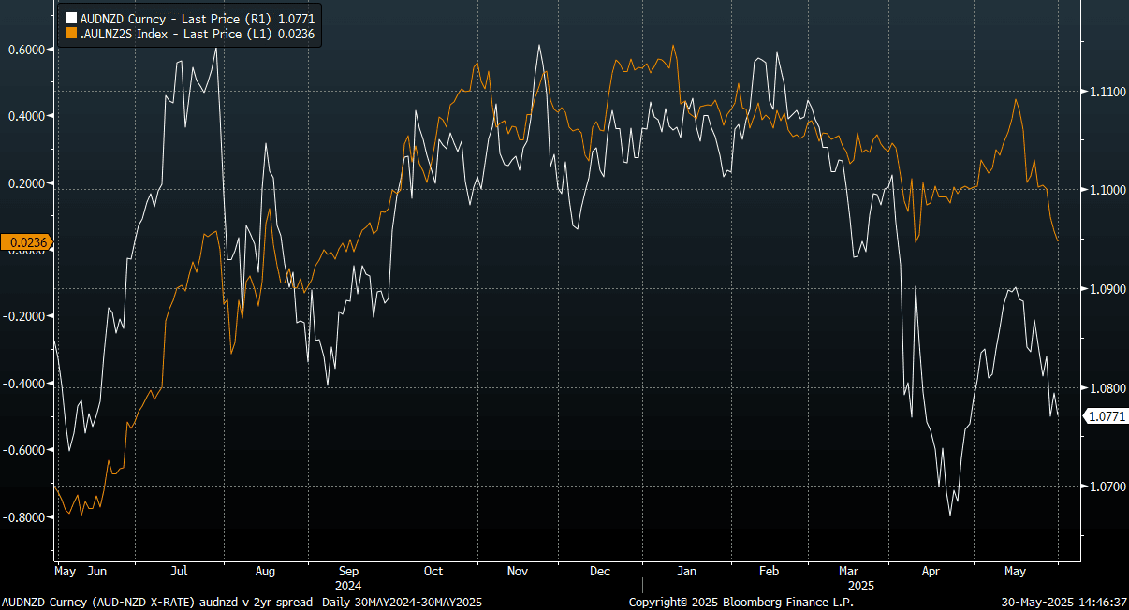The width and height of the screenshot is (1129, 610).
Task: Click the 1.1100 right-axis tick label
Action: tap(1106, 92)
